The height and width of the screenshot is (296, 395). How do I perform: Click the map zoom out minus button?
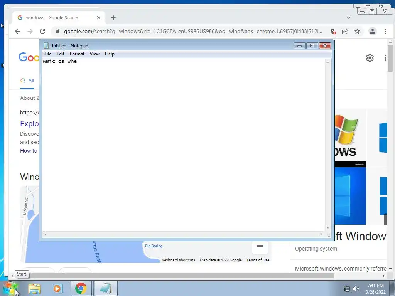[260, 246]
